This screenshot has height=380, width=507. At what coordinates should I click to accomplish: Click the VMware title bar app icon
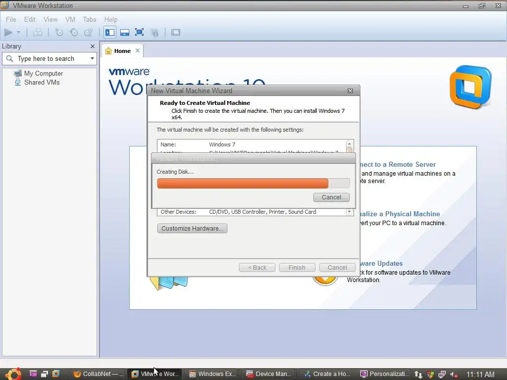[x=4, y=5]
